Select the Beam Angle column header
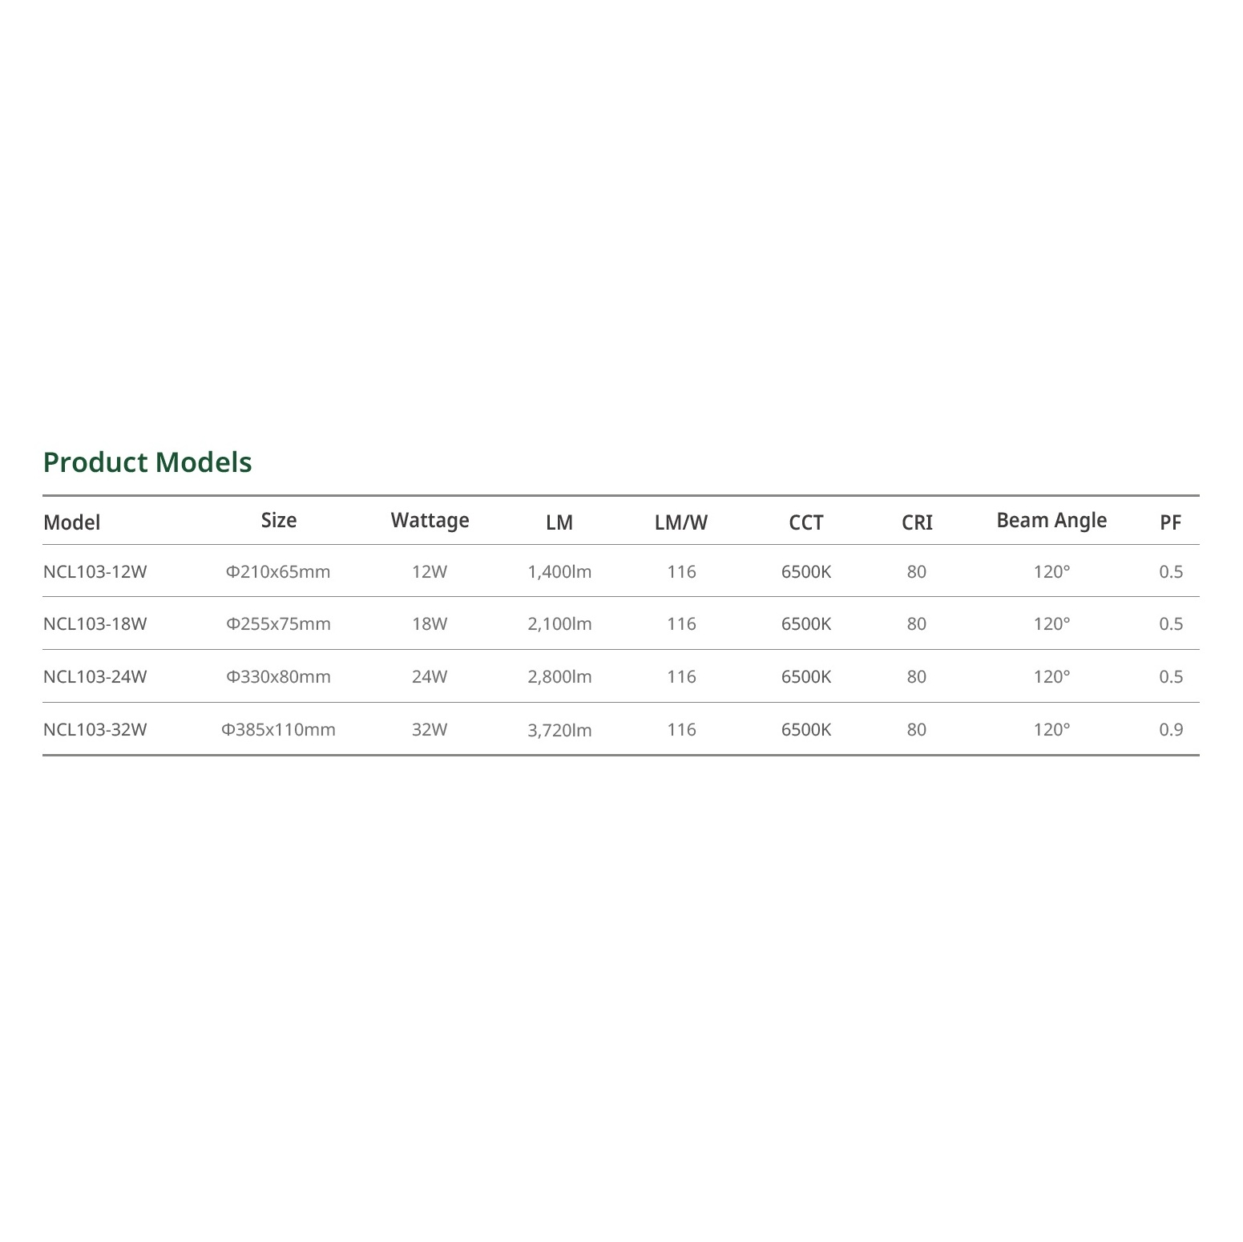This screenshot has width=1243, height=1242. (x=1051, y=521)
